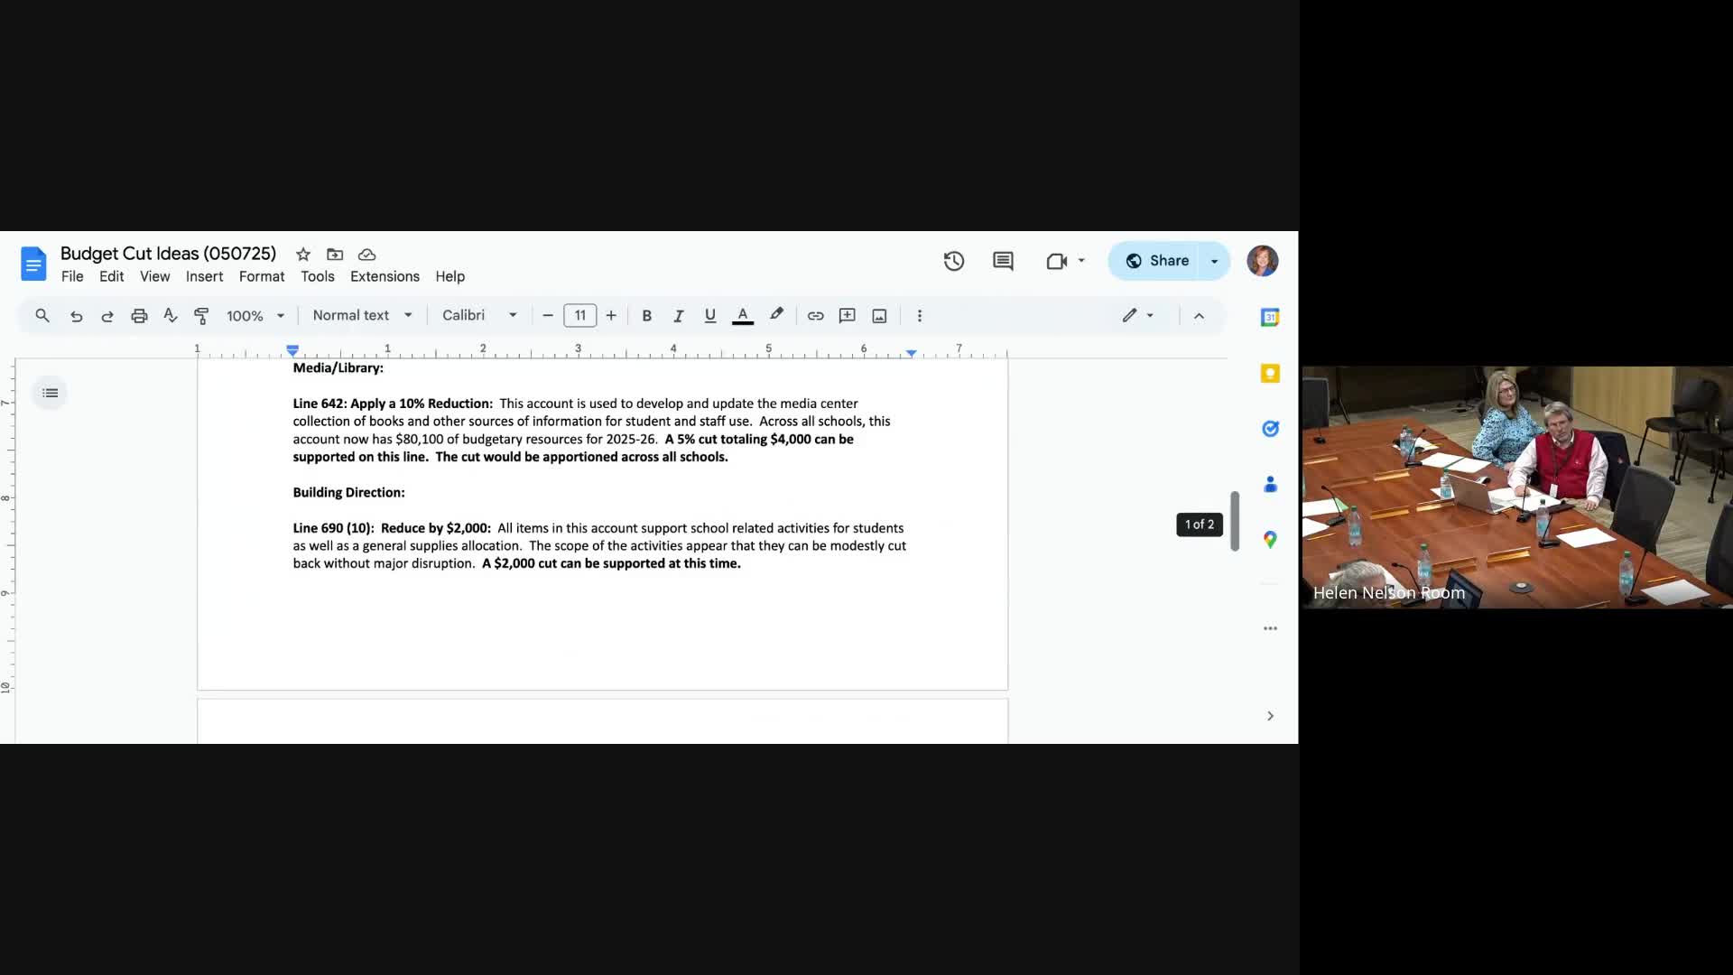Click the font size input field
This screenshot has height=975, width=1733.
coord(579,316)
